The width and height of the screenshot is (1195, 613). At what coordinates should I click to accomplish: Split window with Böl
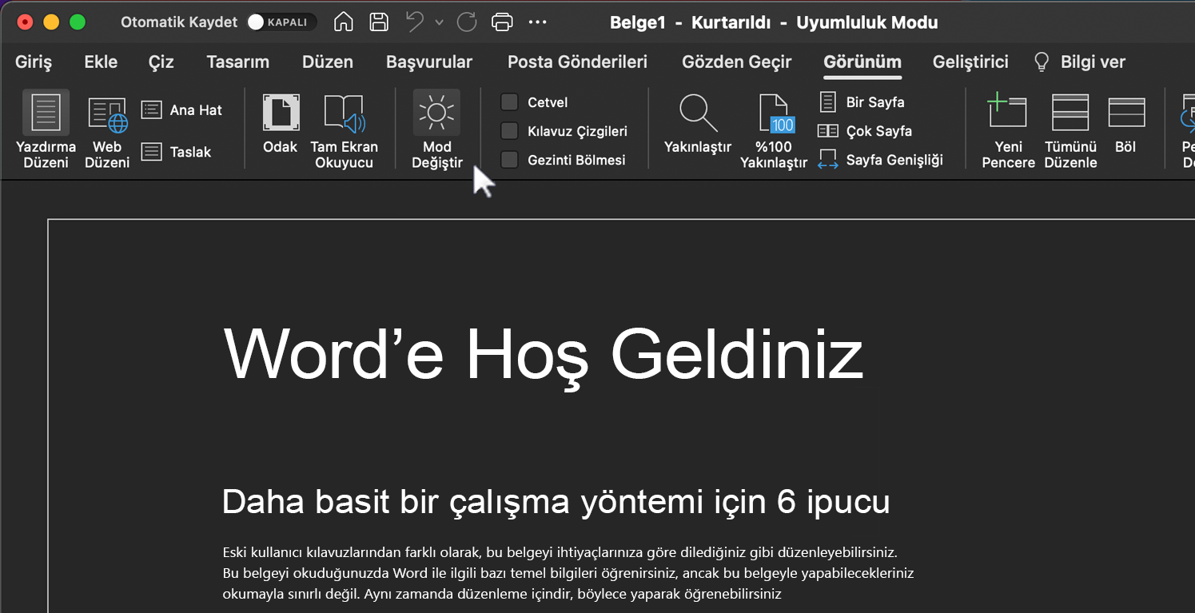click(1125, 123)
